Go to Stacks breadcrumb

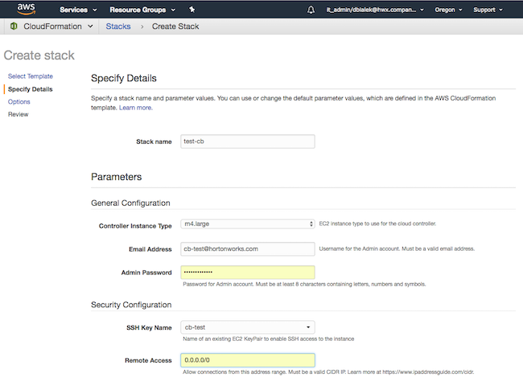coord(119,27)
